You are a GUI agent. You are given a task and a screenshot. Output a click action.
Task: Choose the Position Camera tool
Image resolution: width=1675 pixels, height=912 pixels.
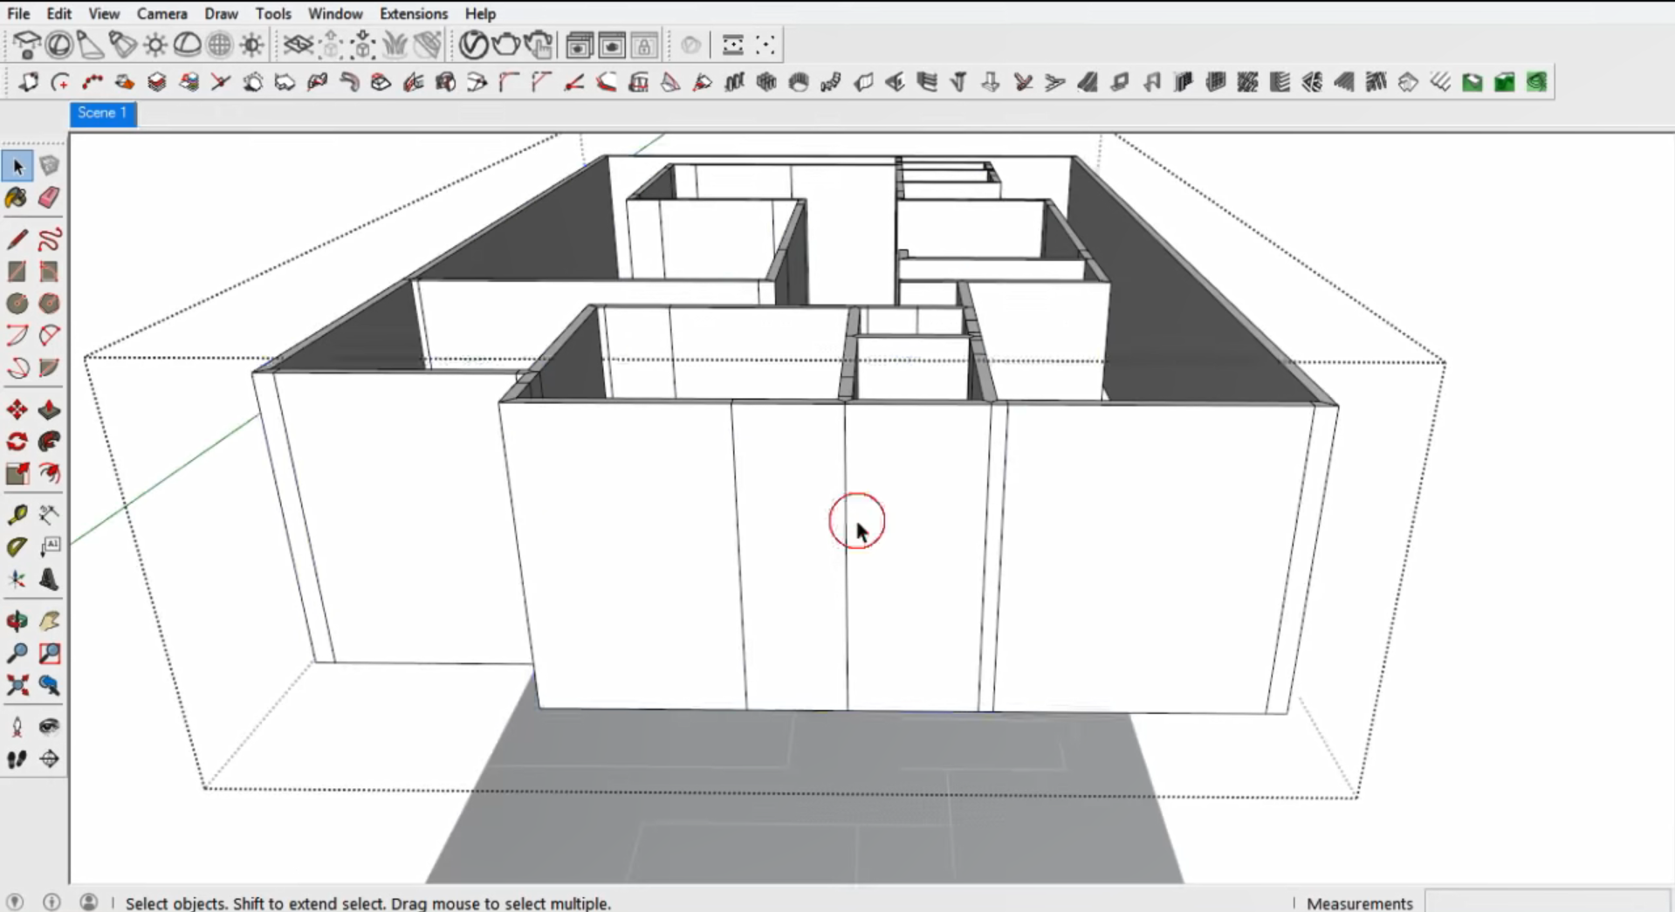point(17,726)
